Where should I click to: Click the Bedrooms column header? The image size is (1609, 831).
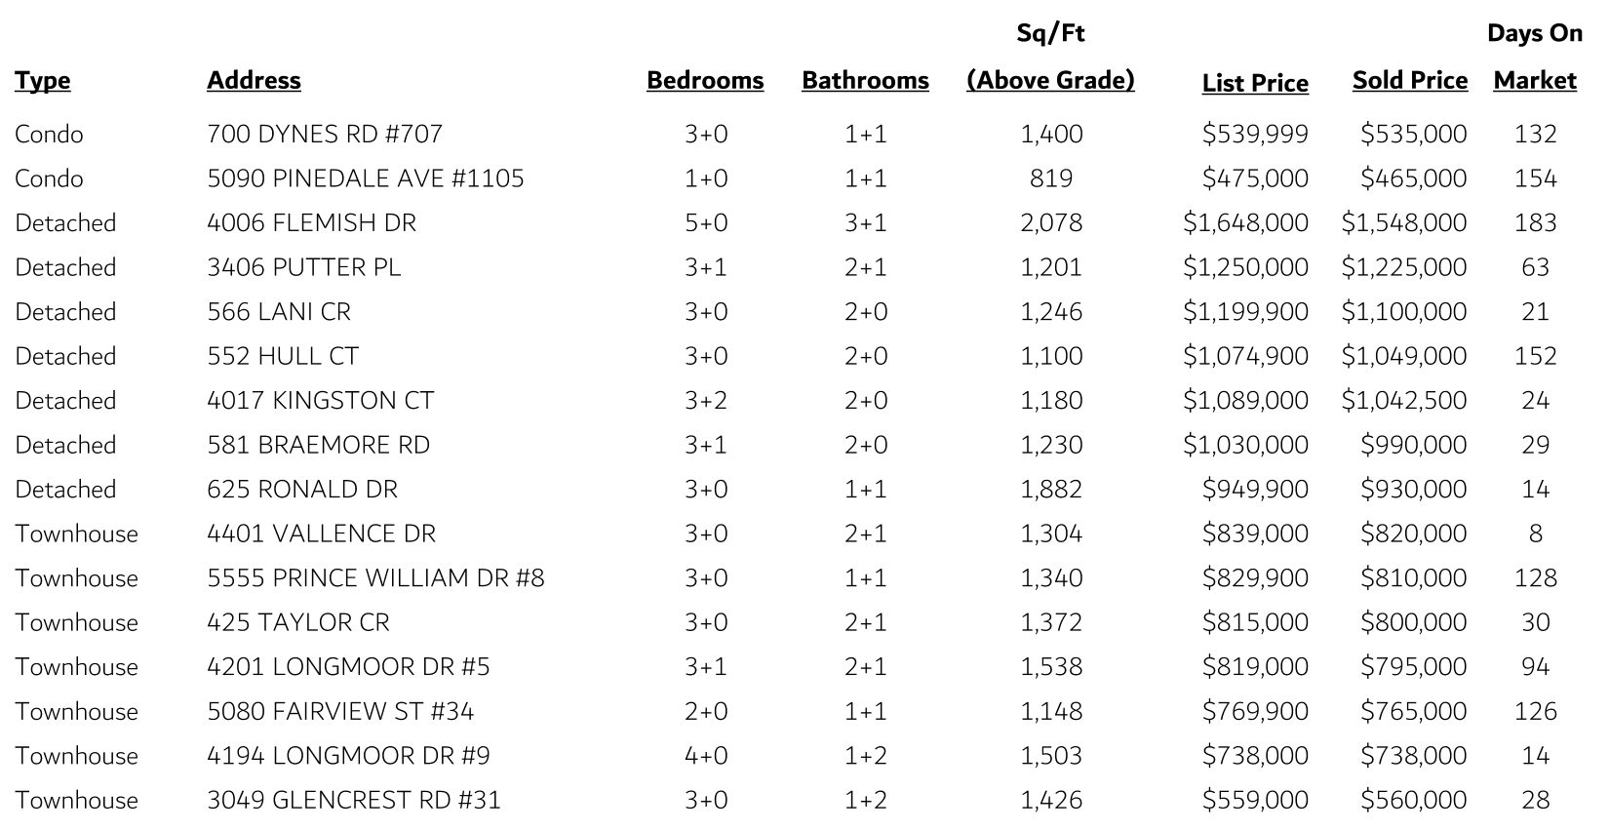[x=705, y=80]
